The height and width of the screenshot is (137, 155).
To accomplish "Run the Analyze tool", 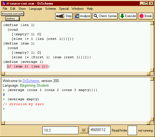I will tap(83, 16).
